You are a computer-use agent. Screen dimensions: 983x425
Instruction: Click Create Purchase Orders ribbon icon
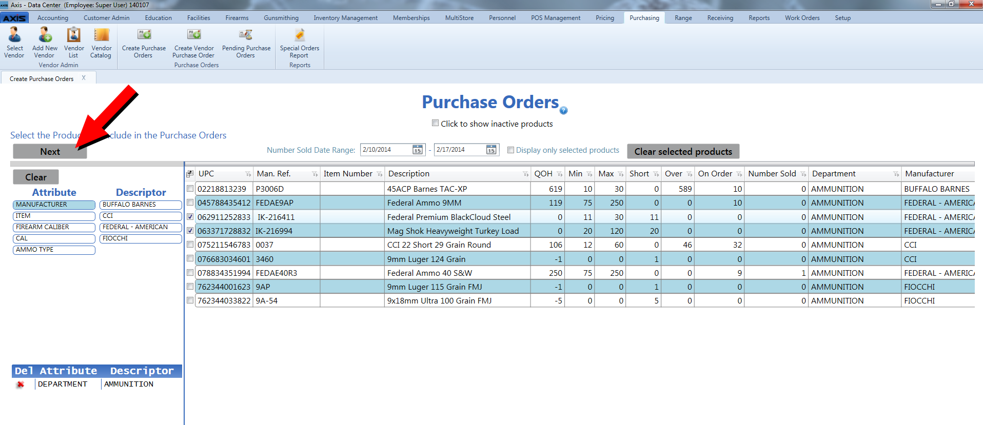[x=144, y=43]
